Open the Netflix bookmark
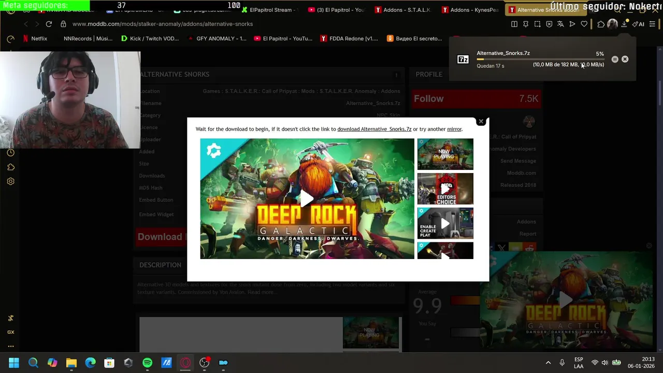The image size is (663, 373). click(x=35, y=38)
